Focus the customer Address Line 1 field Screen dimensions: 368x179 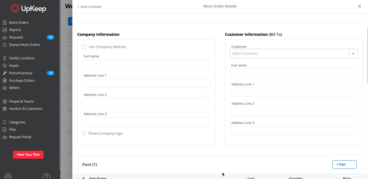click(293, 92)
